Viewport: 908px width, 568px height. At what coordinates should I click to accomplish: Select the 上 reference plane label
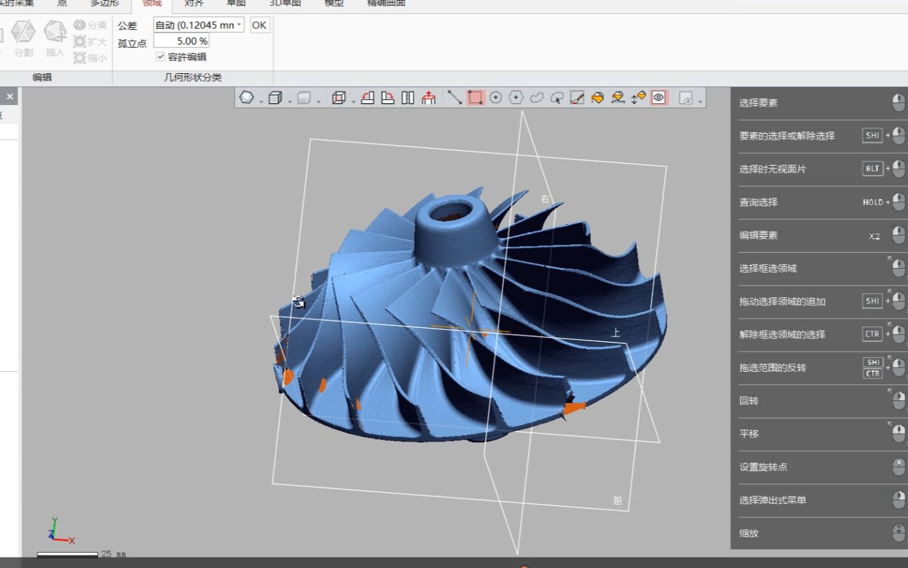coord(616,333)
